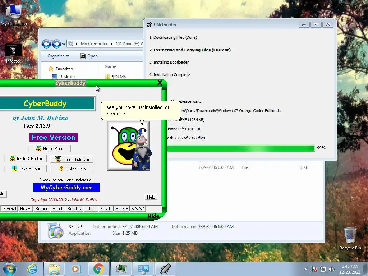The image size is (368, 276).
Task: Click the Action Center flag tray icon
Action: (314, 269)
